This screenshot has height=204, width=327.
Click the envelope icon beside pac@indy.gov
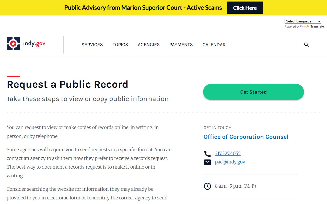207,162
